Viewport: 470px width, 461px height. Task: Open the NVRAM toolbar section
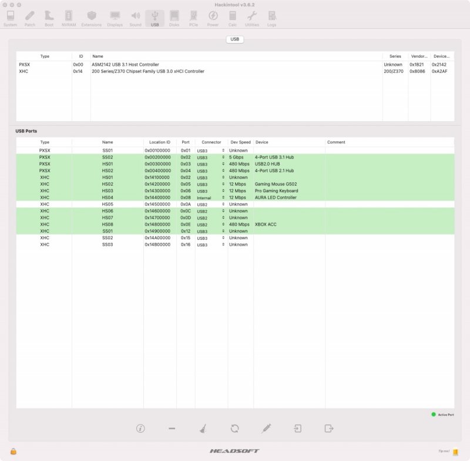point(69,19)
